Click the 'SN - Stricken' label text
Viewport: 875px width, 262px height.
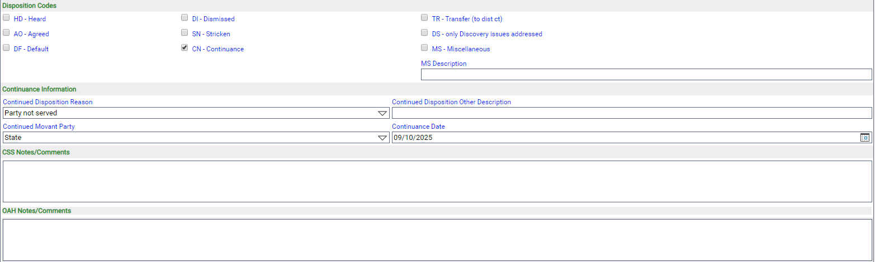click(x=211, y=34)
